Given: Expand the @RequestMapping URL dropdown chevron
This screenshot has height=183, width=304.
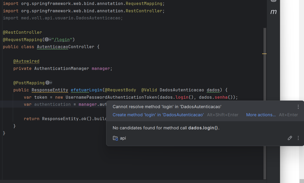Looking at the screenshot, I should (x=50, y=40).
